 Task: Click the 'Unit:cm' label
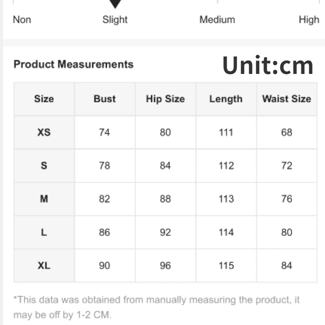(268, 65)
